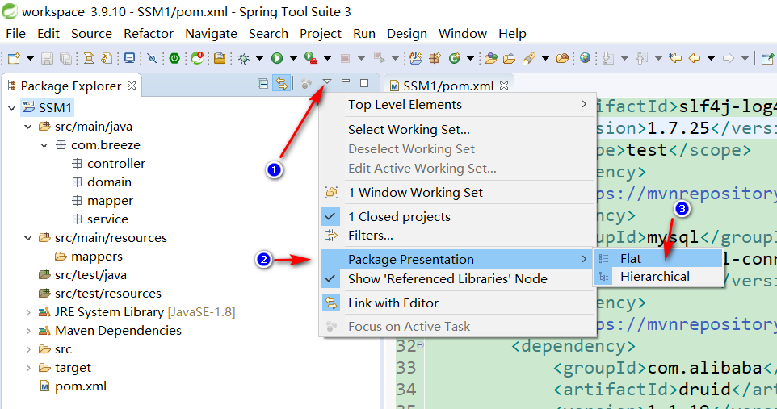Click the Collapse All icon in Package Explorer

(263, 83)
